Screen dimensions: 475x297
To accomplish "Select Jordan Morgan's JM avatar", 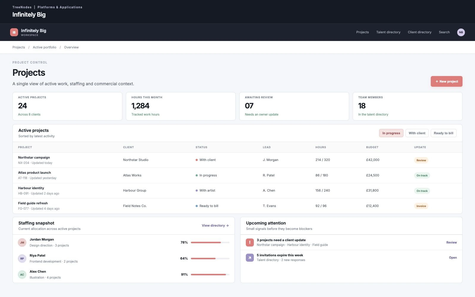I will coord(22,242).
